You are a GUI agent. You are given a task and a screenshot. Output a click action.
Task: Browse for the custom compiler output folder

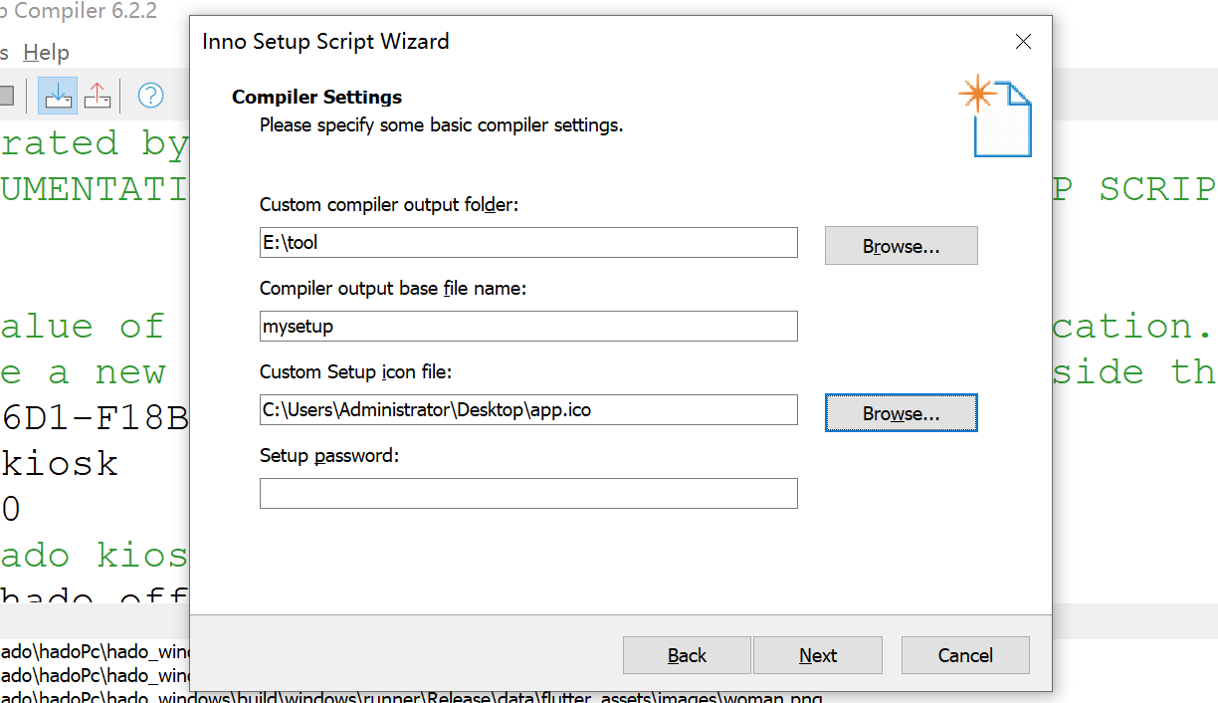point(901,245)
